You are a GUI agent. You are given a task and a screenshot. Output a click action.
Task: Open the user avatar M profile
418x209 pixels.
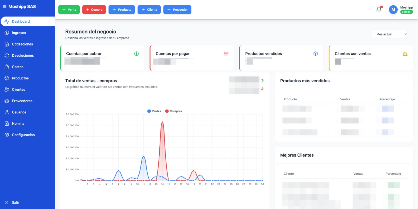(393, 10)
